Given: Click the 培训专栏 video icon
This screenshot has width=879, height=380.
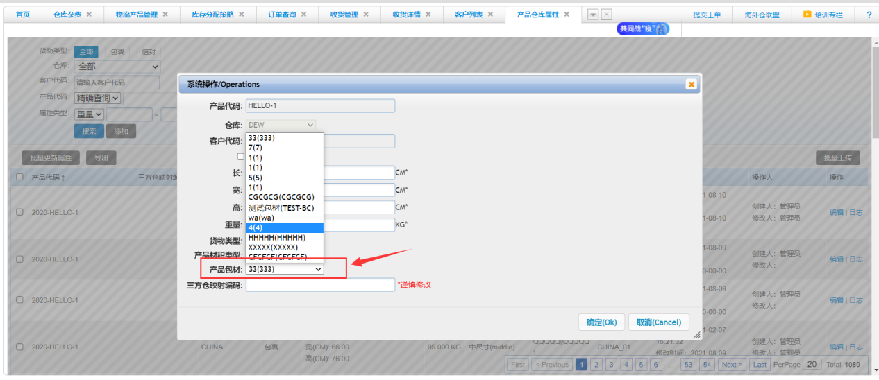Looking at the screenshot, I should (807, 15).
